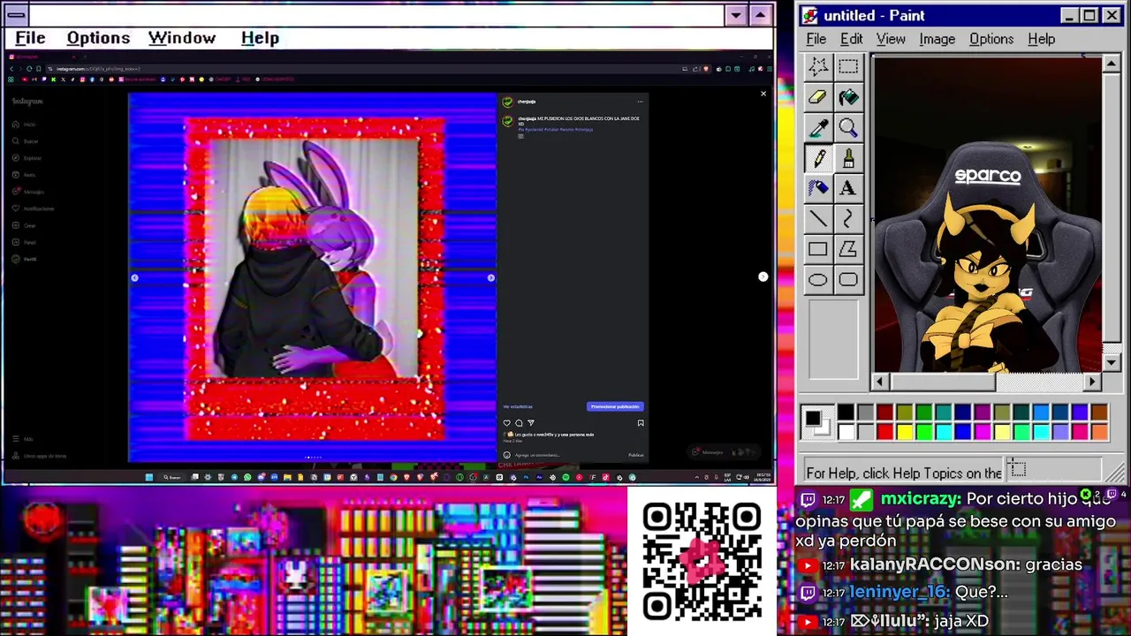Save the post with bookmark icon
The height and width of the screenshot is (636, 1131).
[641, 423]
